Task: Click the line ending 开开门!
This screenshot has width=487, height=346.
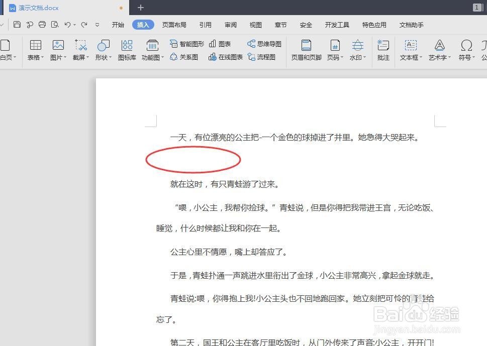Action: pos(302,342)
